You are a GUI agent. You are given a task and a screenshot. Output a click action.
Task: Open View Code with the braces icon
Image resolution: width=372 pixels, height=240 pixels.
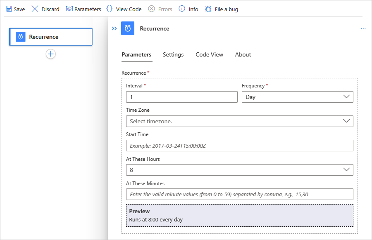point(110,9)
